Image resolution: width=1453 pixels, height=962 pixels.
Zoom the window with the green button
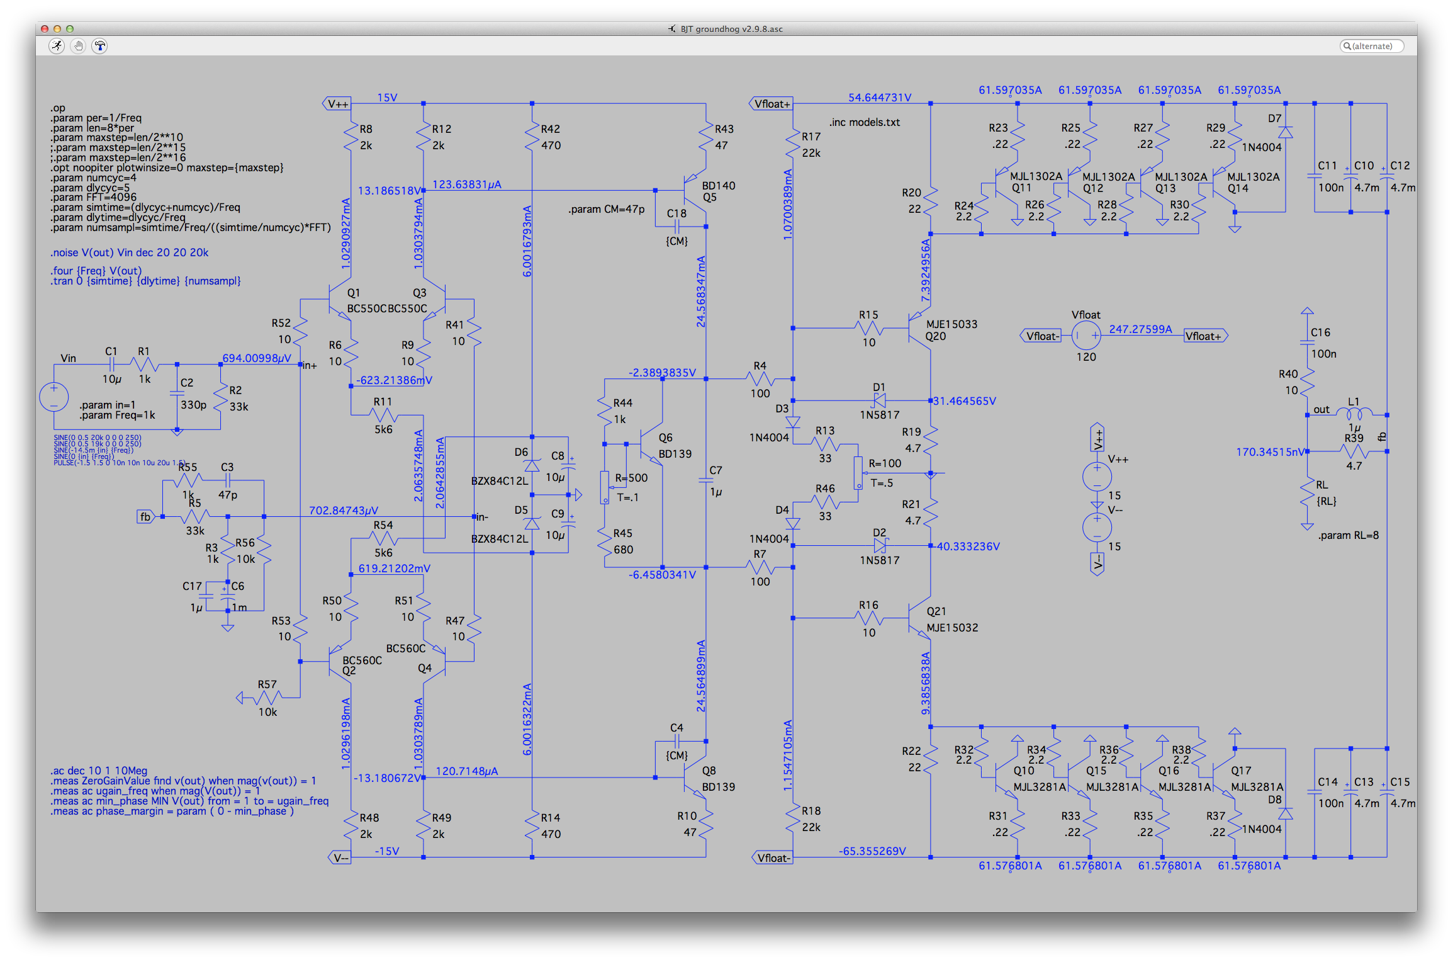pos(70,29)
